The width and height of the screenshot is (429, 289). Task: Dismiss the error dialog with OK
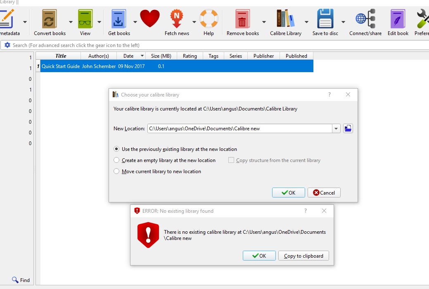tap(259, 256)
